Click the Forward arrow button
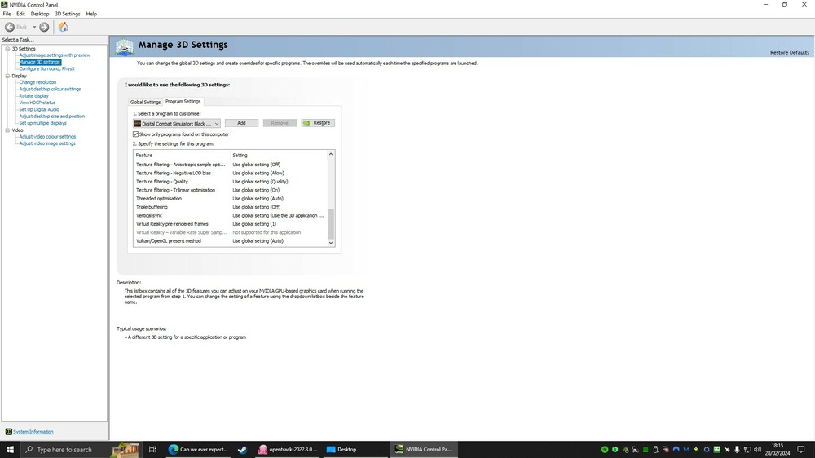This screenshot has width=815, height=458. coord(44,27)
